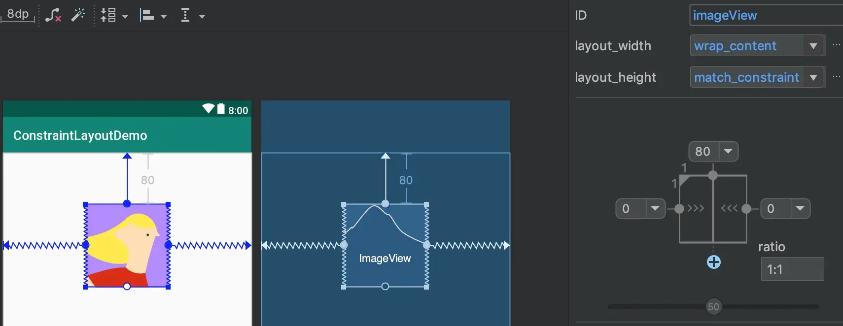
Task: Click the 80 margin label in blueprint view
Action: tap(406, 180)
